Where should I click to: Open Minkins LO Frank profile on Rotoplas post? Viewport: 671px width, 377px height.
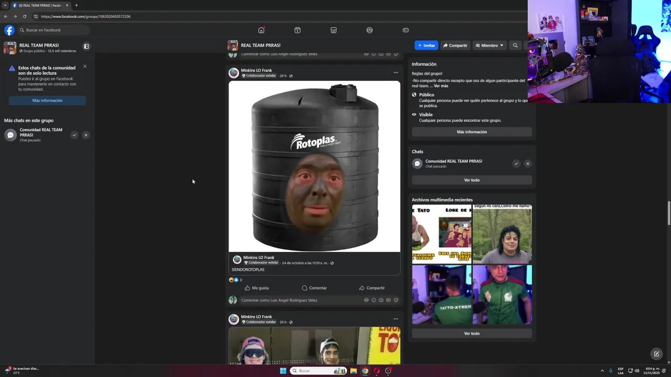(256, 70)
